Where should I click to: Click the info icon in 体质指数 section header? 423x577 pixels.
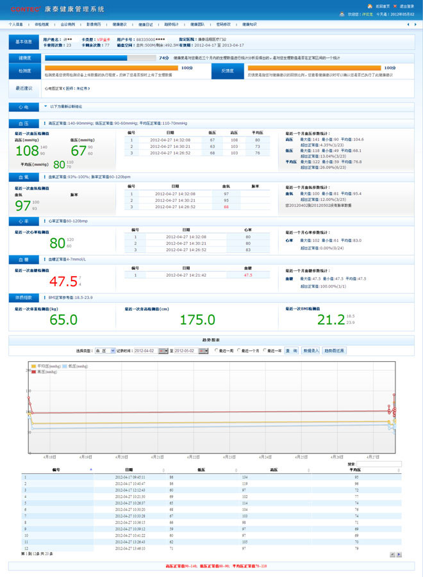click(45, 297)
